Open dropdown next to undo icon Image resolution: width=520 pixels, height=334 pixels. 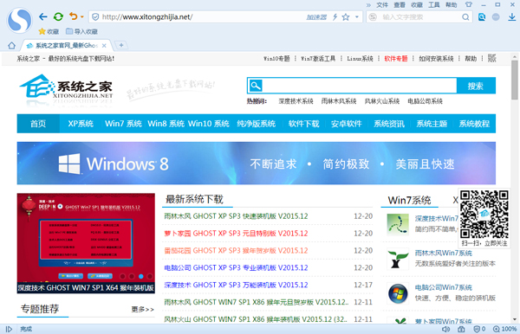(x=82, y=17)
